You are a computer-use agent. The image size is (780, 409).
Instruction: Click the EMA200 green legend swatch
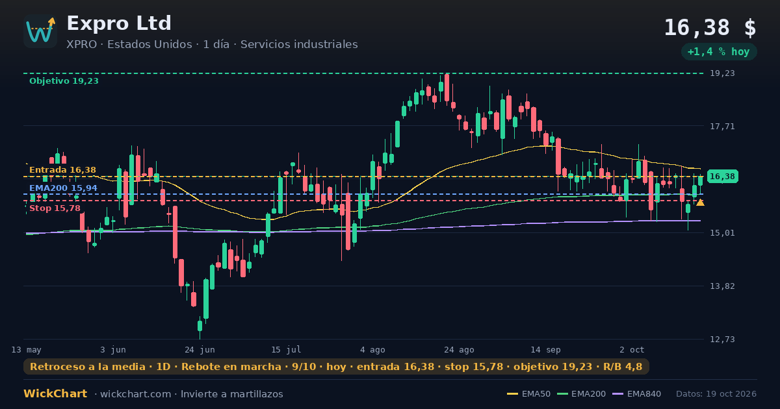563,394
